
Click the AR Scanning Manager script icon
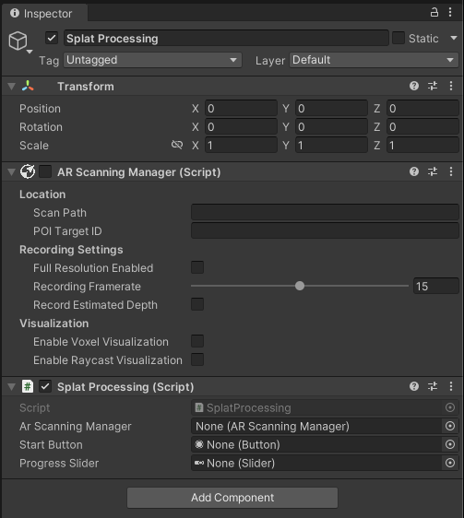pyautogui.click(x=28, y=171)
